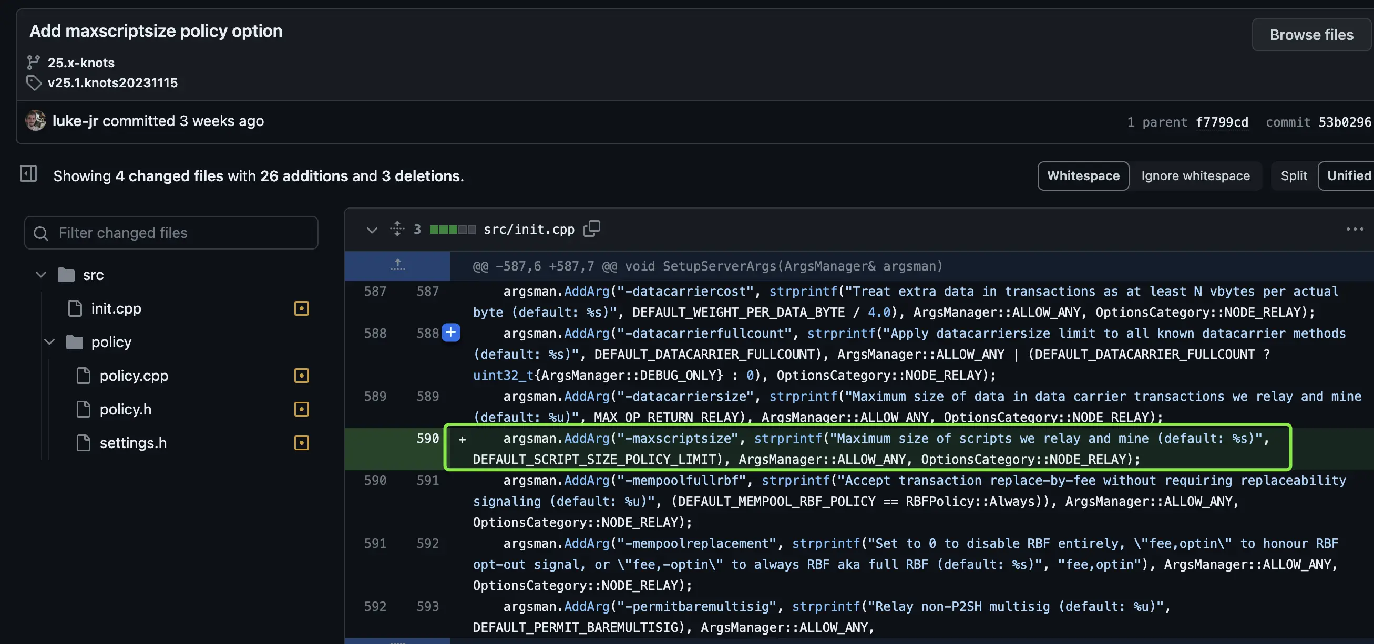Open settings.h in the file tree
Screen dimensions: 1374x644
[133, 442]
